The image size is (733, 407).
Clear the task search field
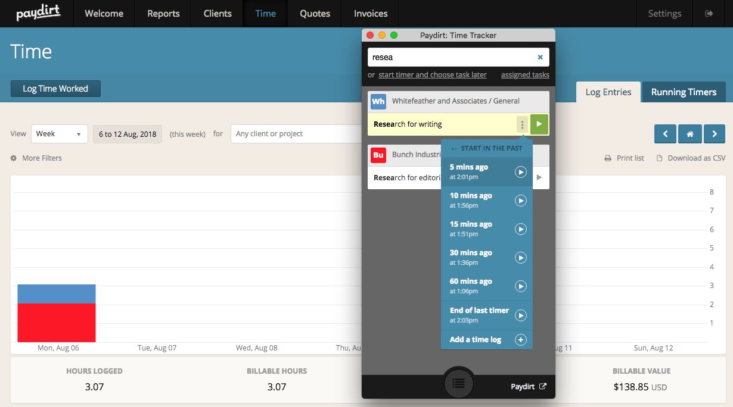pyautogui.click(x=540, y=58)
